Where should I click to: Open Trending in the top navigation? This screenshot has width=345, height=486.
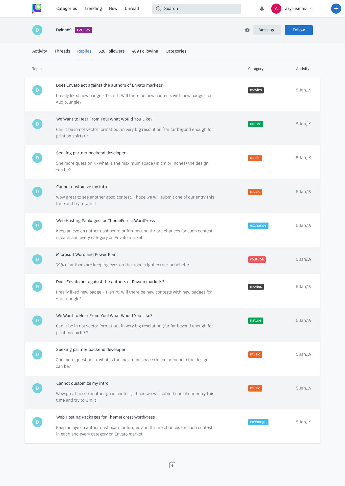[93, 8]
